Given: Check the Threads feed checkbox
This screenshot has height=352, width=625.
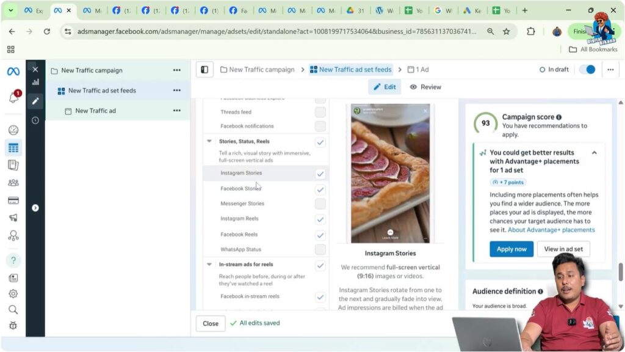Looking at the screenshot, I should coord(320,112).
